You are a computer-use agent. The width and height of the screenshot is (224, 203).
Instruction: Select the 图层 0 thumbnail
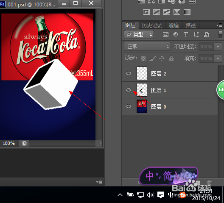142,106
